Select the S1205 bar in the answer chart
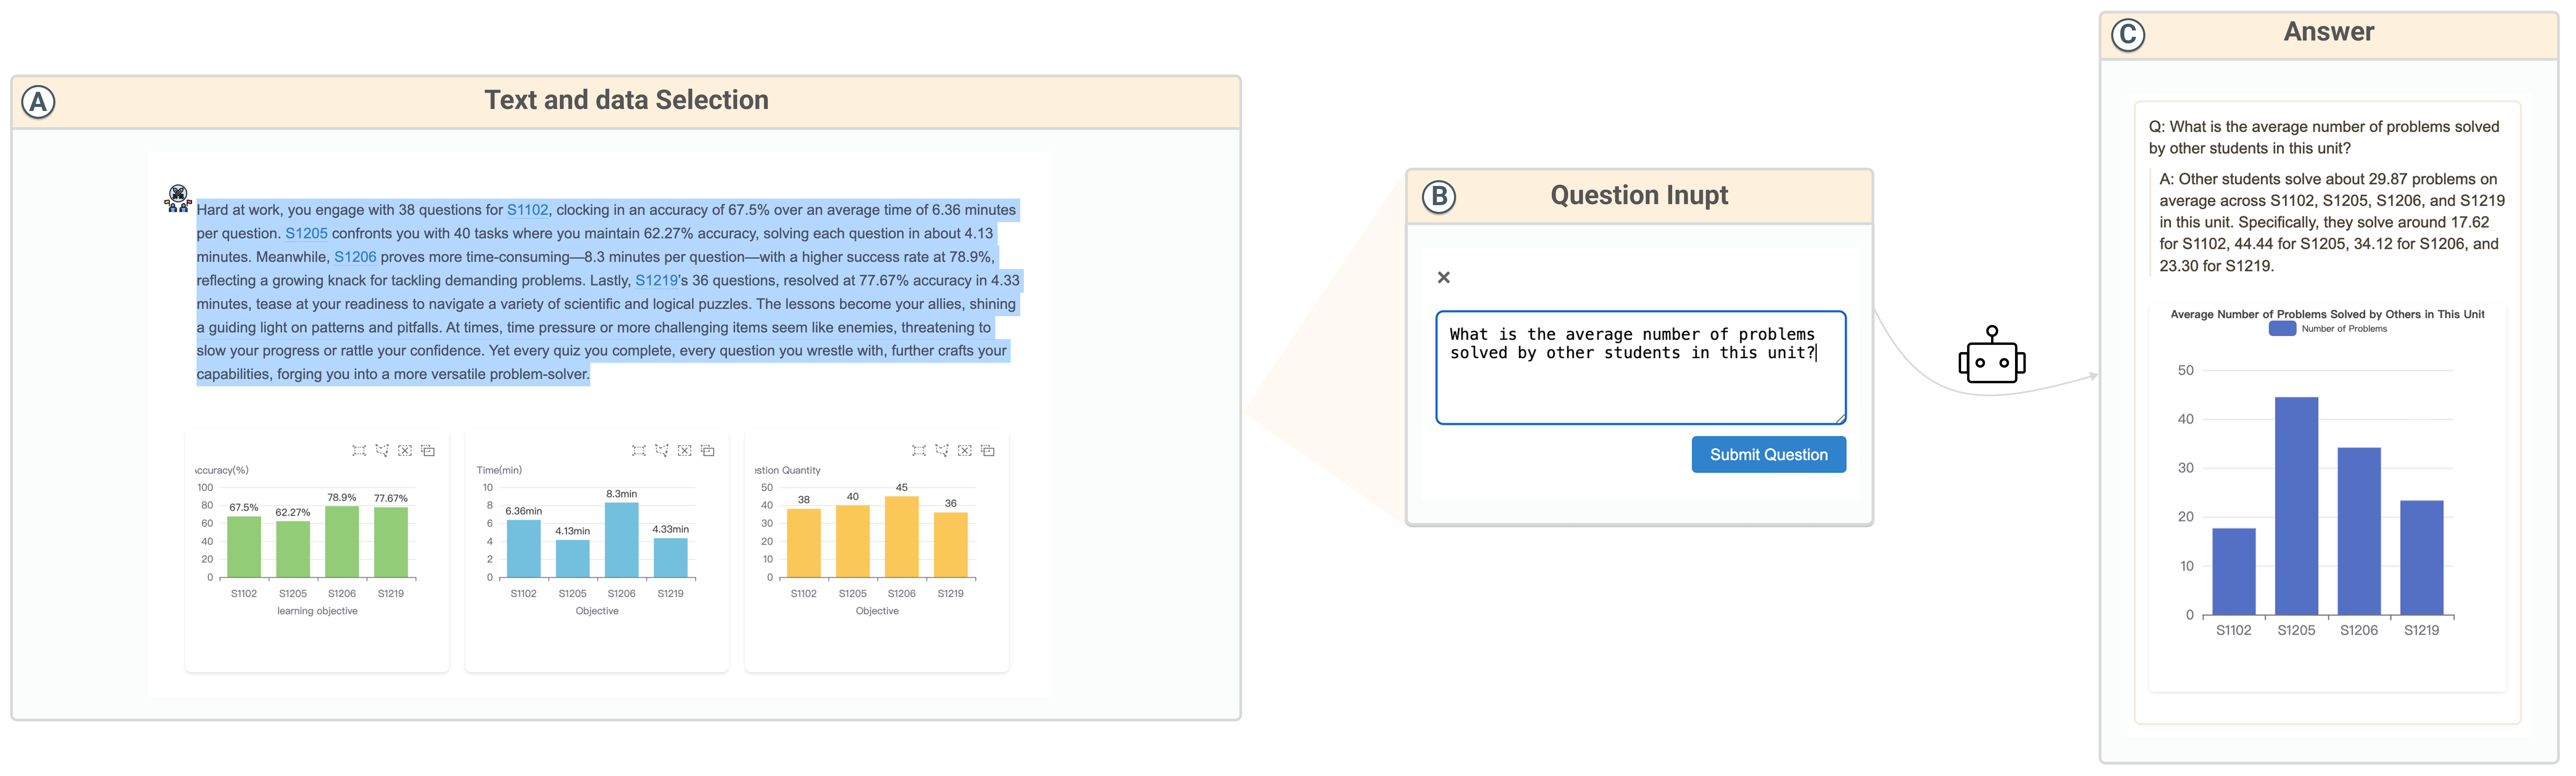The width and height of the screenshot is (2576, 776). (x=2296, y=505)
